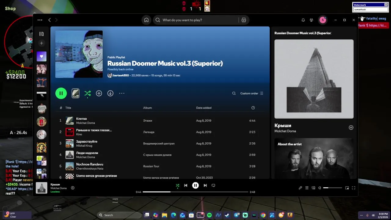391x220 pixels.
Task: Sort by Album column header
Action: [x=148, y=108]
